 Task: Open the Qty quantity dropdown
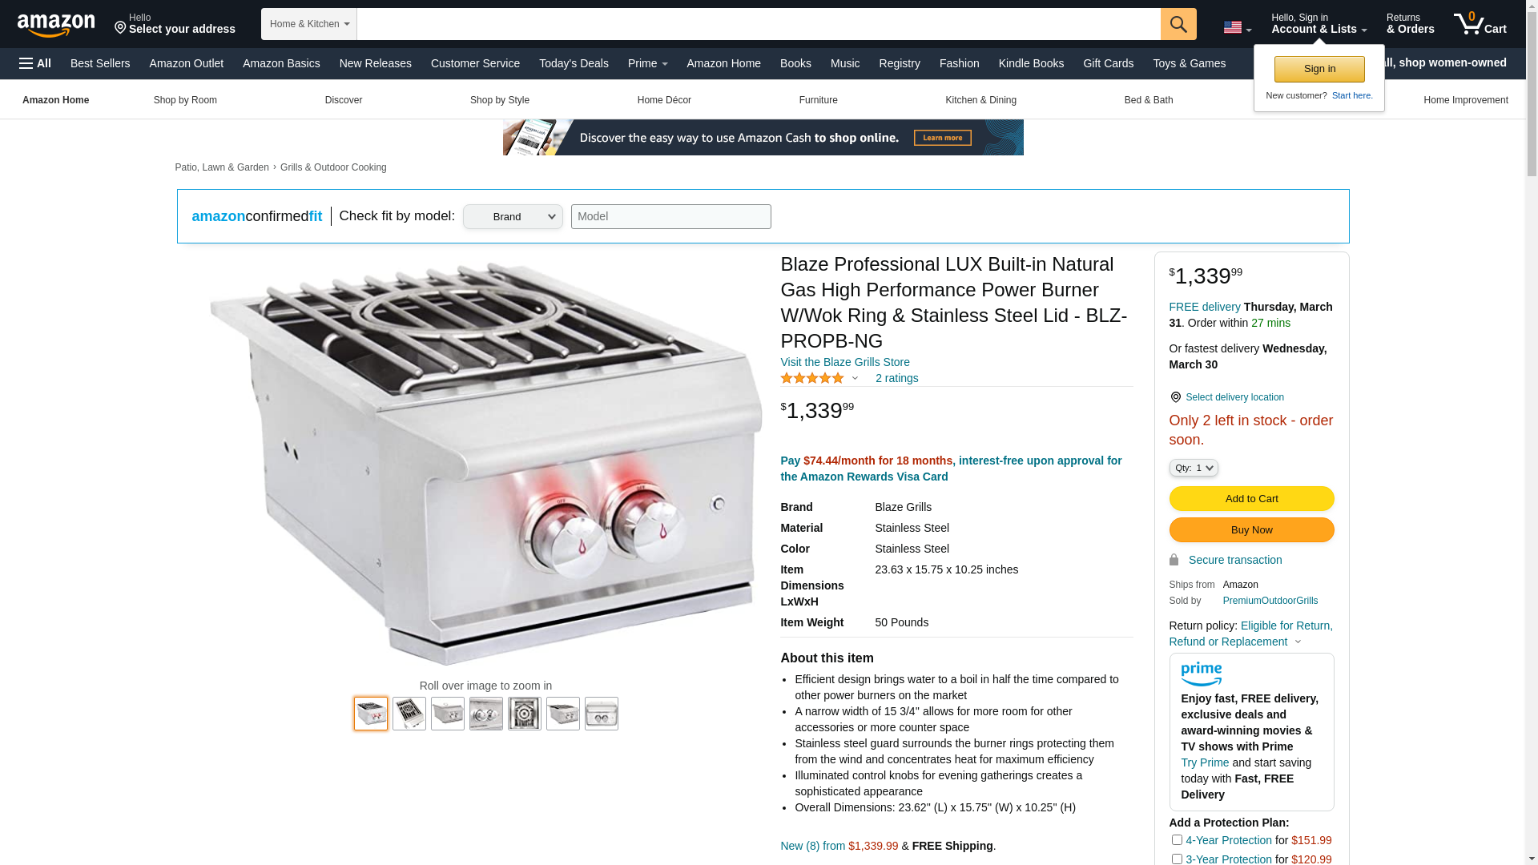tap(1194, 468)
